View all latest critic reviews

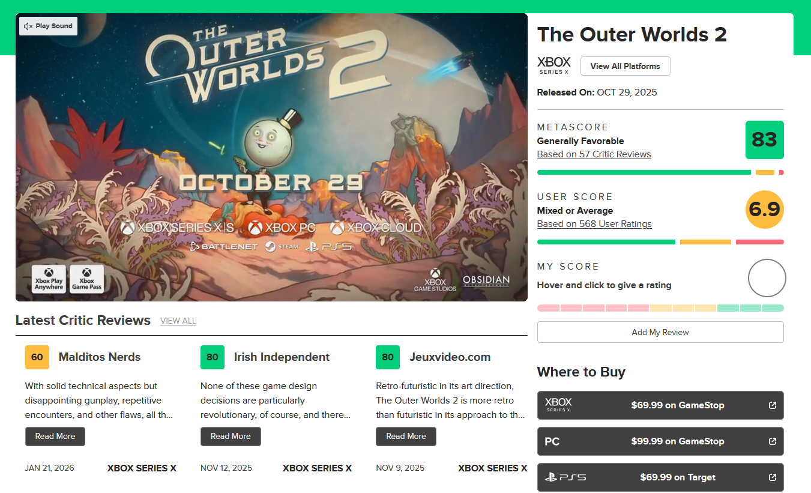(178, 321)
